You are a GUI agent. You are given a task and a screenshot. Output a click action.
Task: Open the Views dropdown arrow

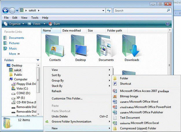pos(45,24)
